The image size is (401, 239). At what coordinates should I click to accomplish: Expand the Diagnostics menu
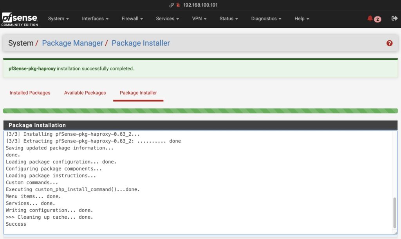pyautogui.click(x=266, y=19)
